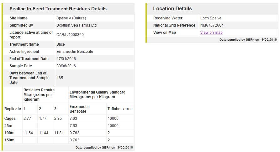Select the site name Spelve A (Balure)
The image size is (280, 152).
coord(71,18)
